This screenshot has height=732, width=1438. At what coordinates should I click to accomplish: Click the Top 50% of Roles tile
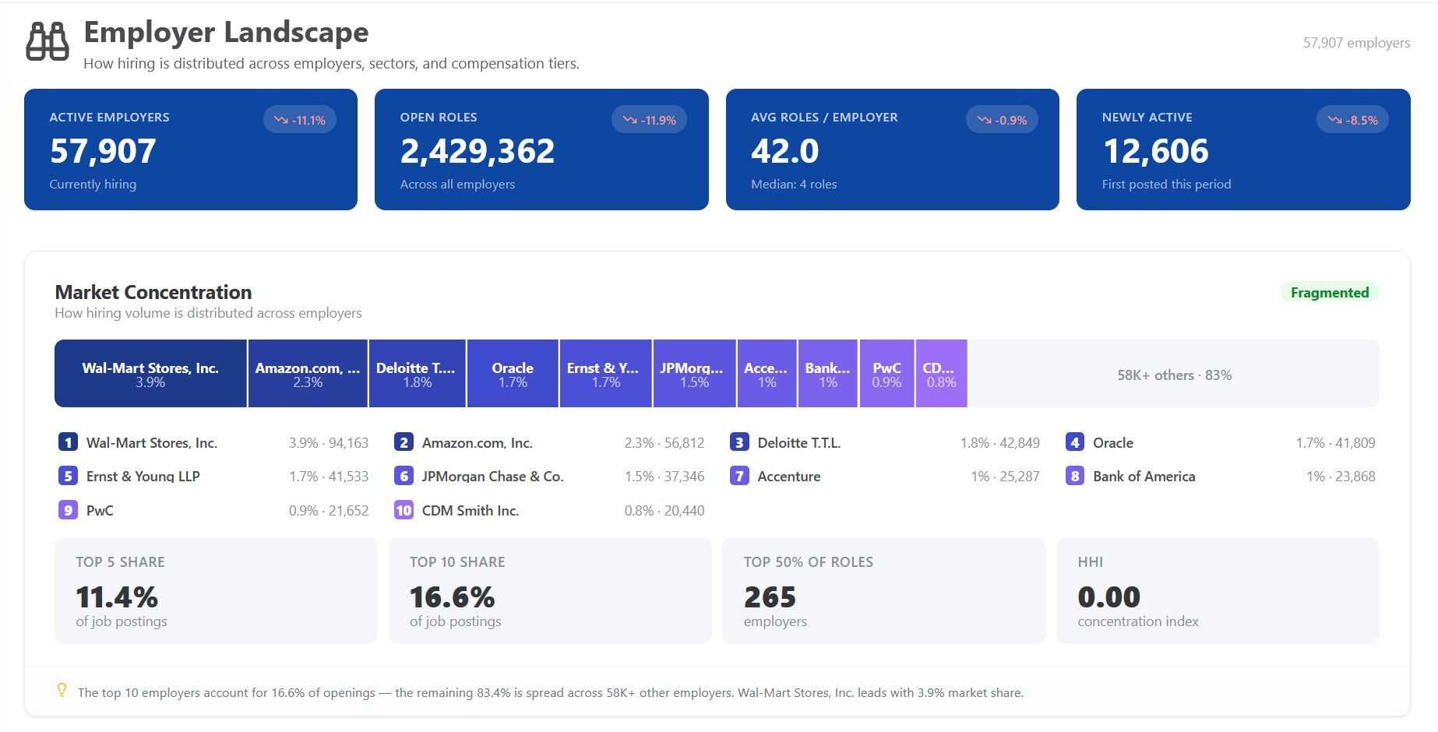[883, 590]
